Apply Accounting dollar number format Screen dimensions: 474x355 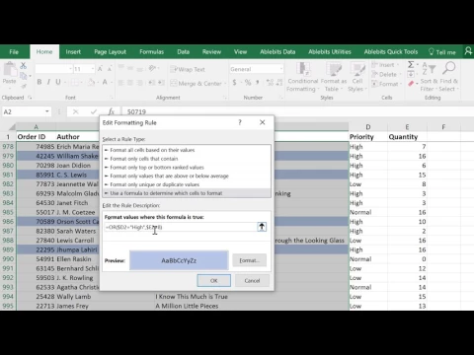234,82
